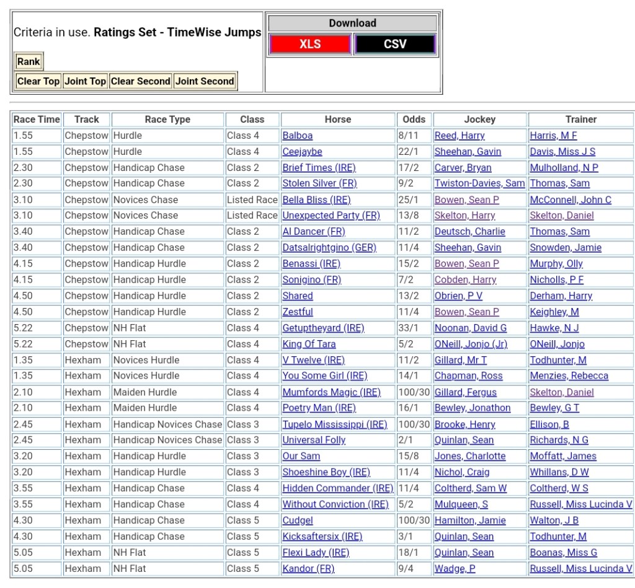The width and height of the screenshot is (635, 588).
Task: Open horse Kandor (FR) link
Action: (x=308, y=568)
